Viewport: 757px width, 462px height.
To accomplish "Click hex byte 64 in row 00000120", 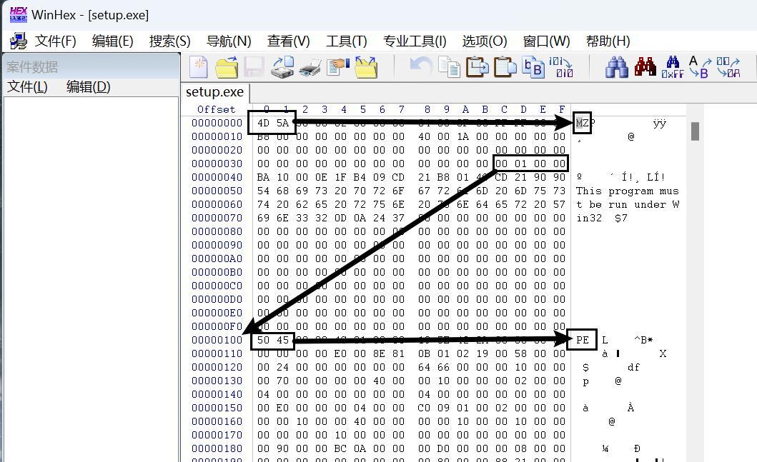I will pyautogui.click(x=424, y=368).
